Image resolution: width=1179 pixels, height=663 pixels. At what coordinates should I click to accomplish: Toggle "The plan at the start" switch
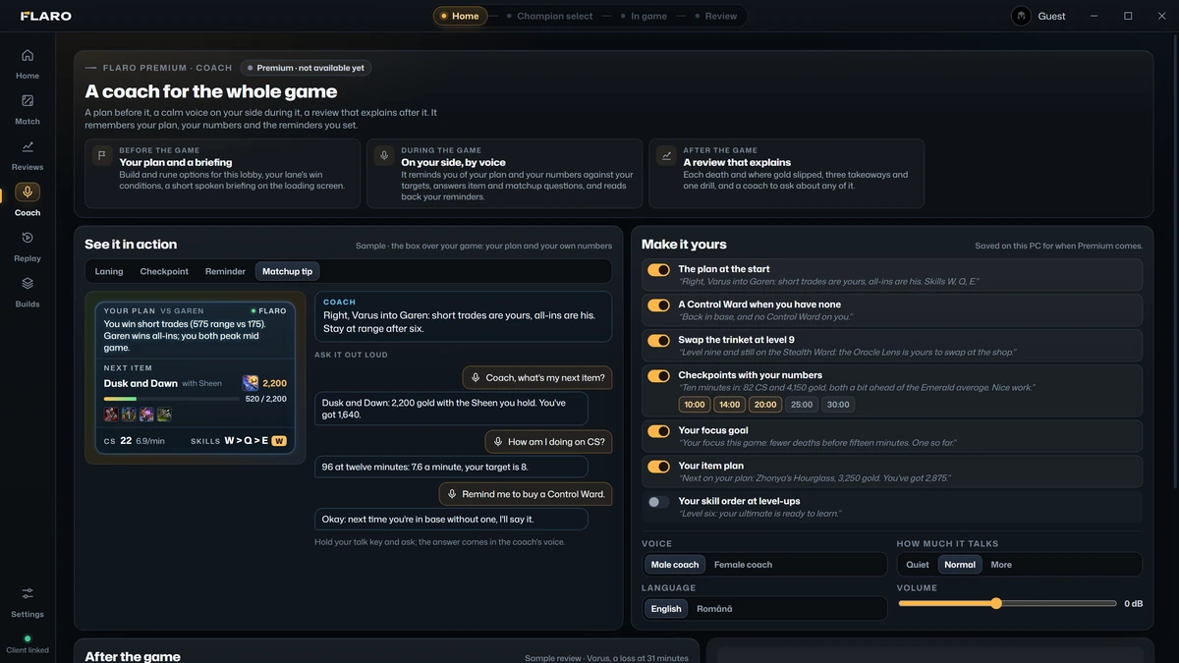point(658,270)
